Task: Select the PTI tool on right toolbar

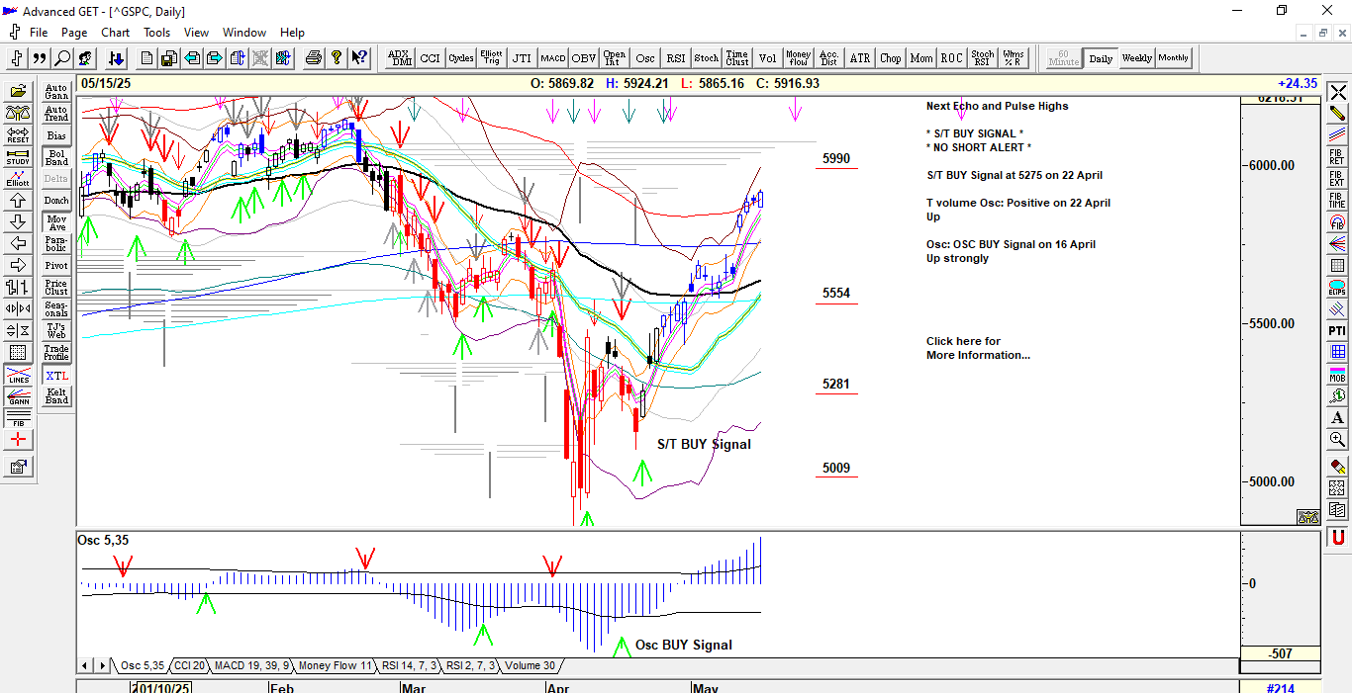Action: tap(1337, 330)
